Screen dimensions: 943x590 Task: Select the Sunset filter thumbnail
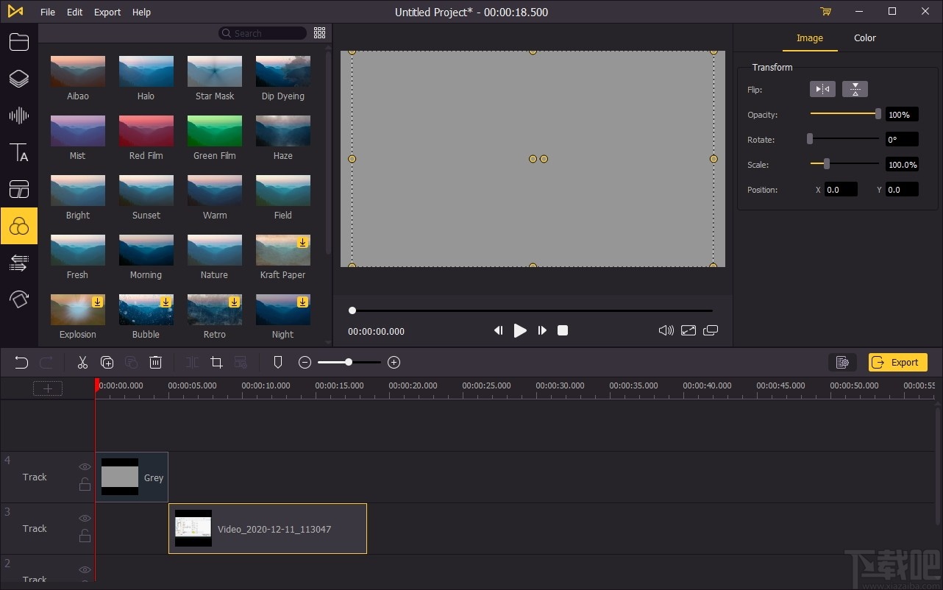pos(146,189)
